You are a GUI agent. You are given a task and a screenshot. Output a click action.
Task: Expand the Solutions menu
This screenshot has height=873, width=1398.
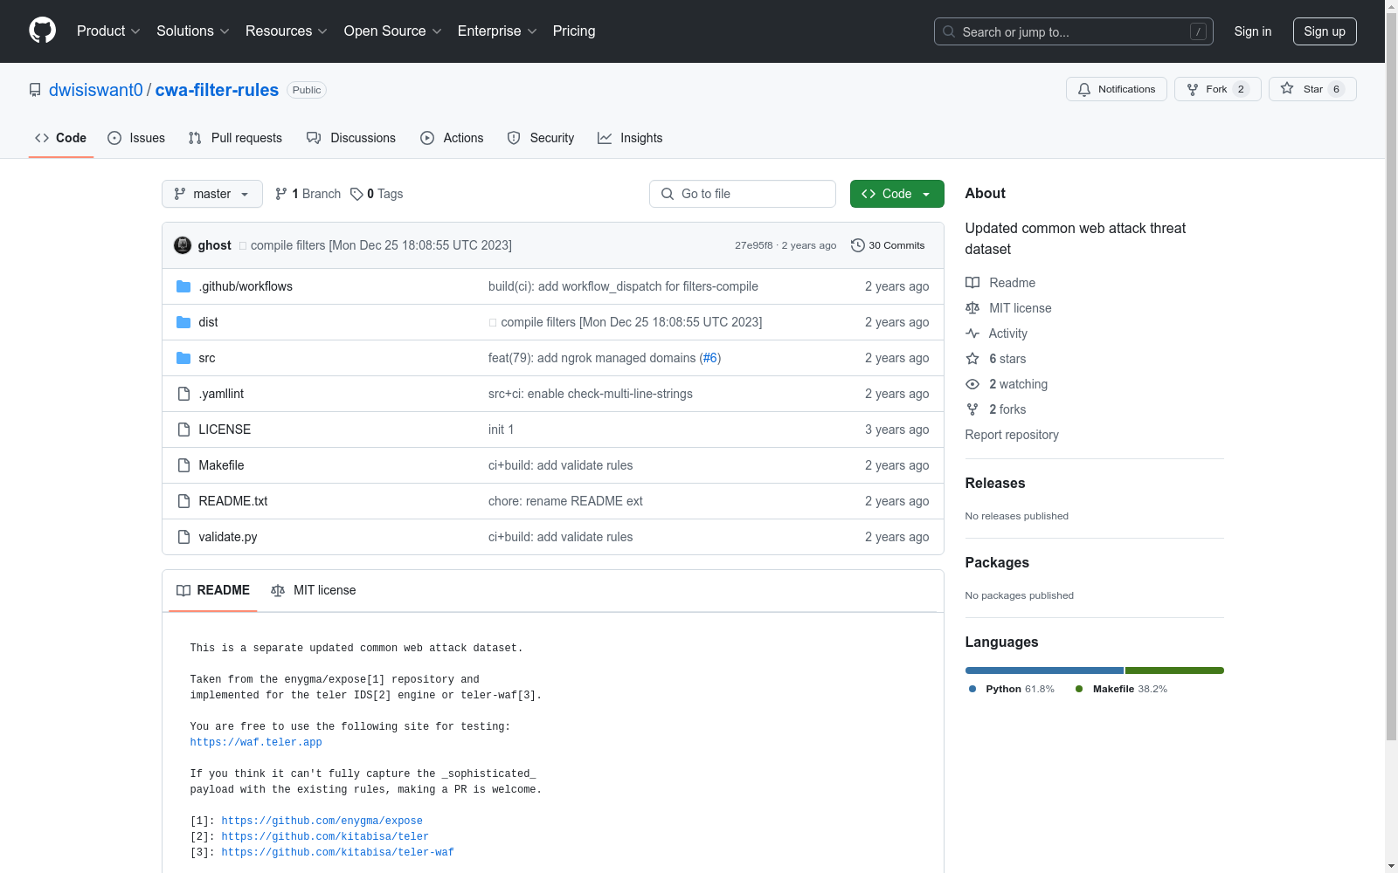[193, 31]
